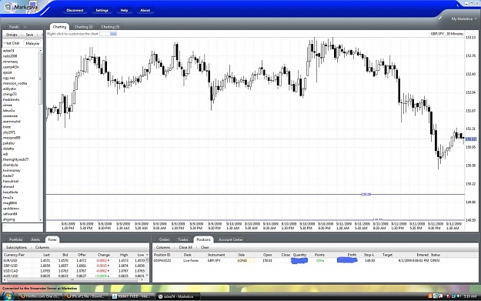Click Columns in the Forex panel
The image size is (481, 301).
[42, 247]
